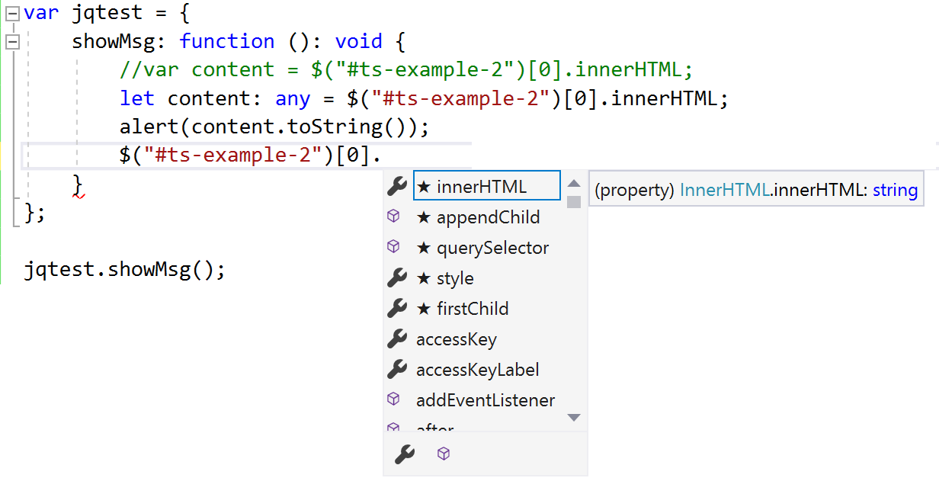Click the blue string type link in the tooltip
The width and height of the screenshot is (939, 494).
click(895, 189)
